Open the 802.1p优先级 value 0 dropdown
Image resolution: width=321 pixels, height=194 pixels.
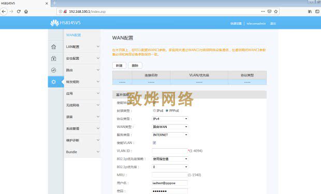pyautogui.click(x=170, y=167)
